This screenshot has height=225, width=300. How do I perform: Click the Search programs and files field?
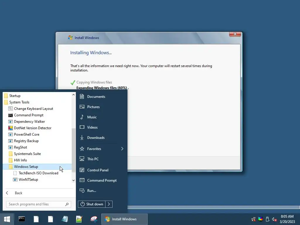tap(38, 204)
